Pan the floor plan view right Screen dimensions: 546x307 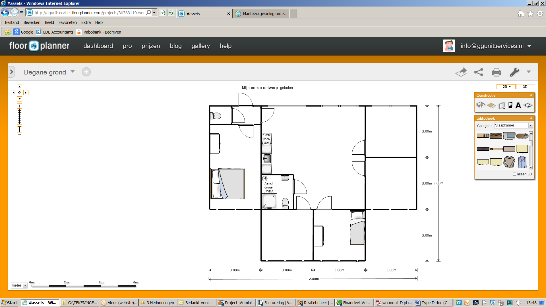pyautogui.click(x=26, y=93)
